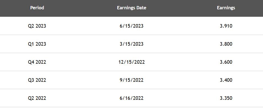Click the dark table header bar
The width and height of the screenshot is (263, 108).
(x=132, y=8)
